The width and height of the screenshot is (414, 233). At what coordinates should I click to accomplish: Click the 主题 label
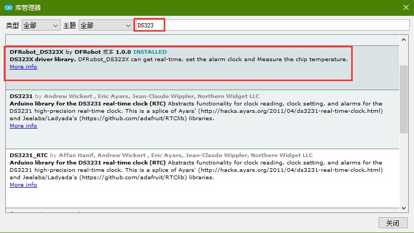[x=70, y=25]
